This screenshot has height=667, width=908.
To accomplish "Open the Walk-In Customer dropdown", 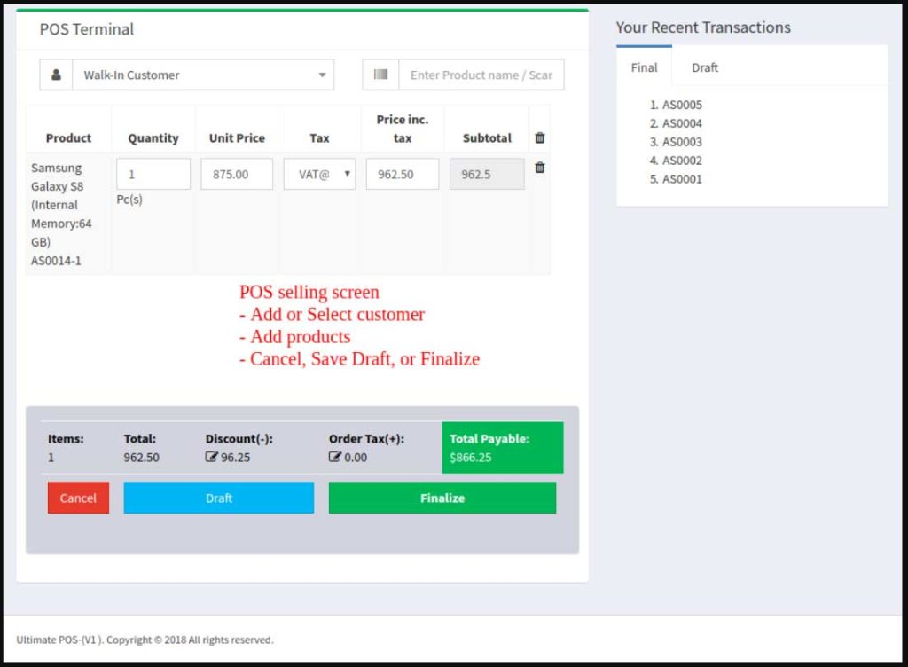I will pyautogui.click(x=202, y=75).
